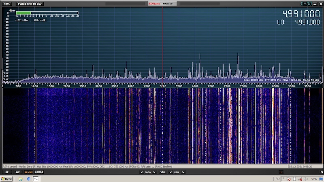
Task: Toggle the COMBO display mode
Action: 39,172
